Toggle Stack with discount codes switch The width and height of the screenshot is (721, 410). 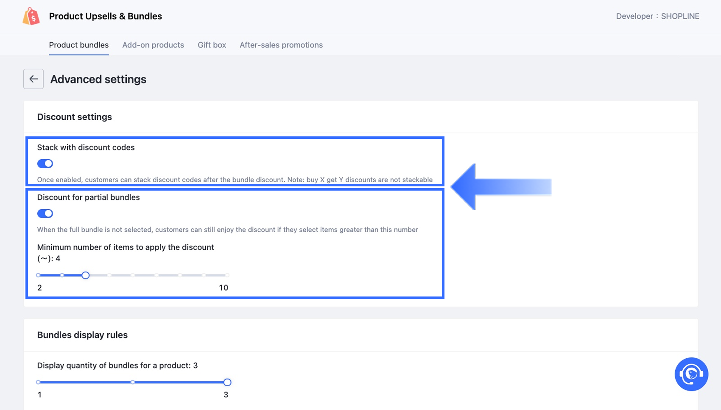pos(45,163)
